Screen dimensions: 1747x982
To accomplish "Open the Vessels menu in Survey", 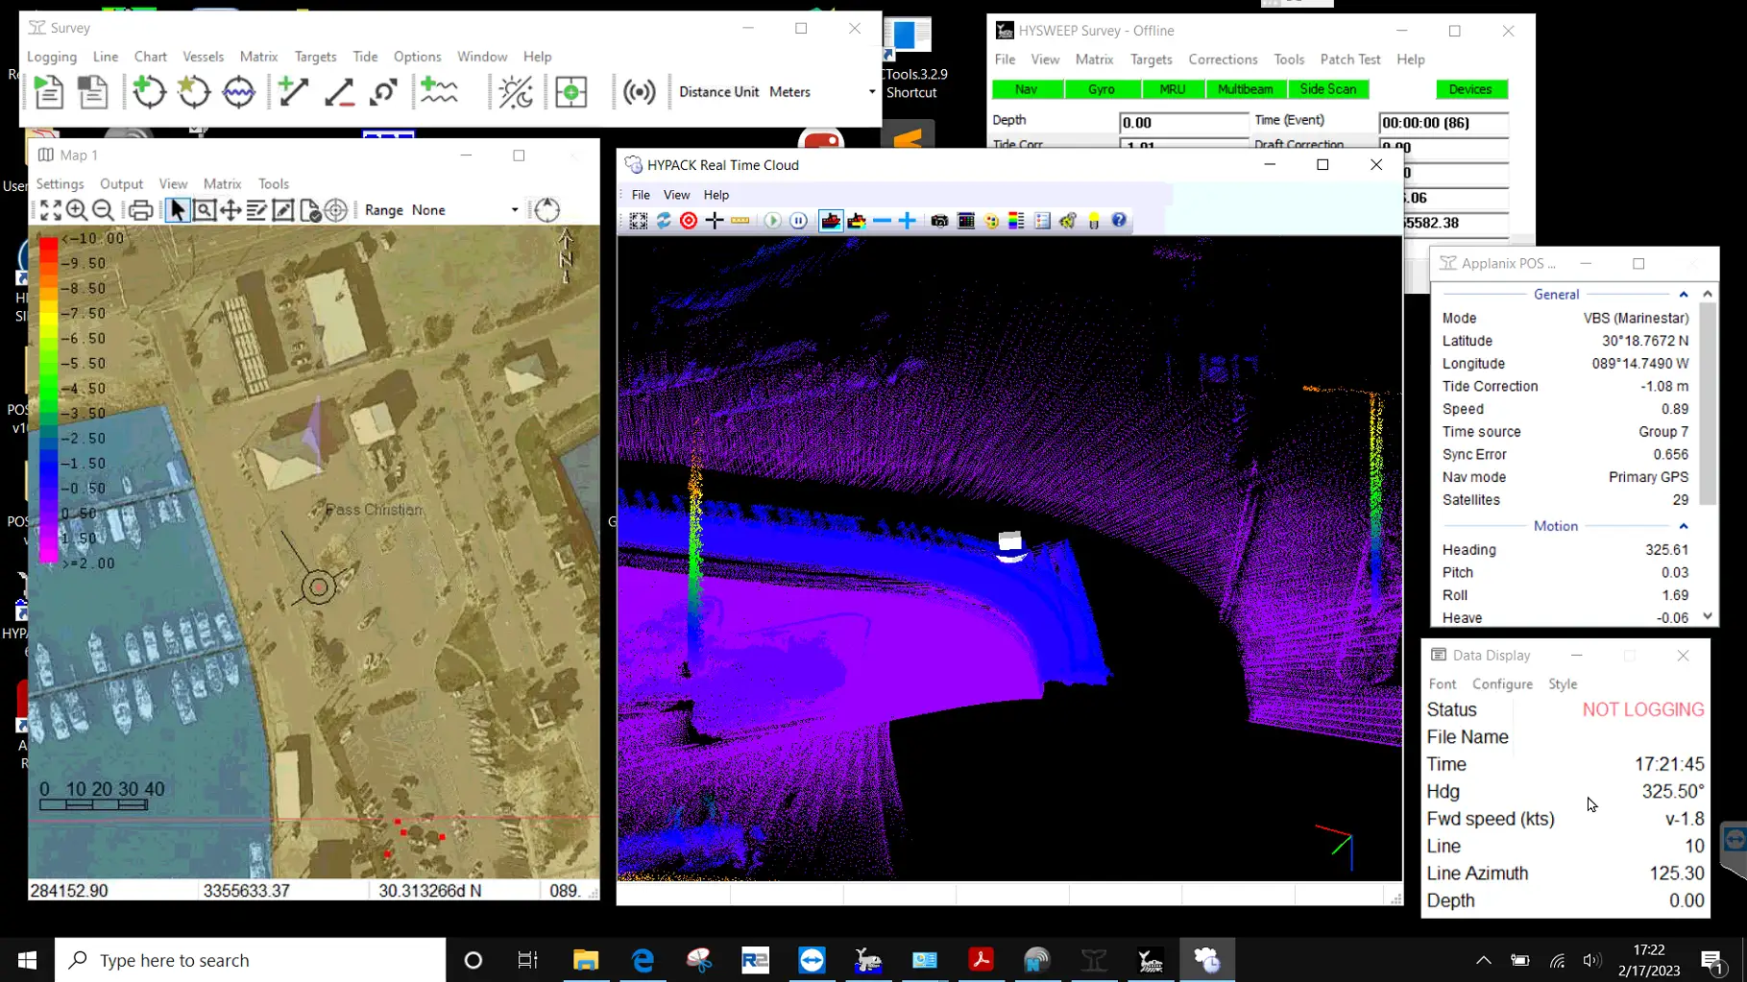I will 203,57.
